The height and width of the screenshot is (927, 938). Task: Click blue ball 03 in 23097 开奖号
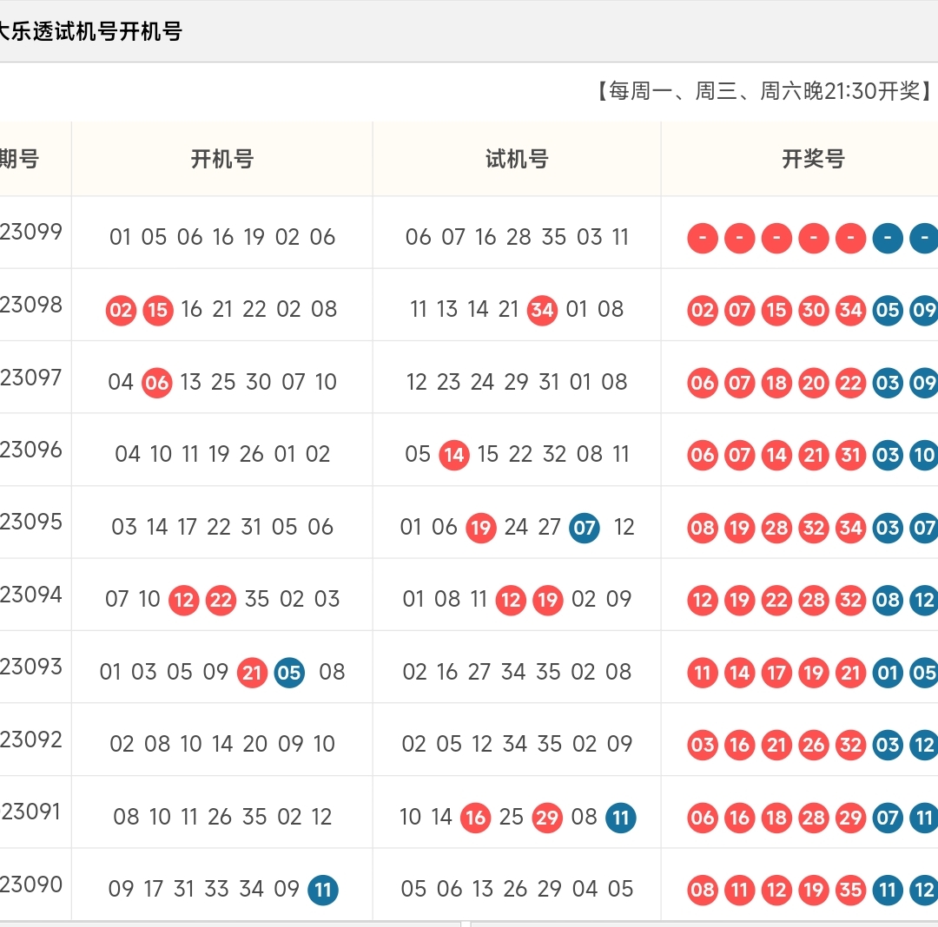coord(888,383)
